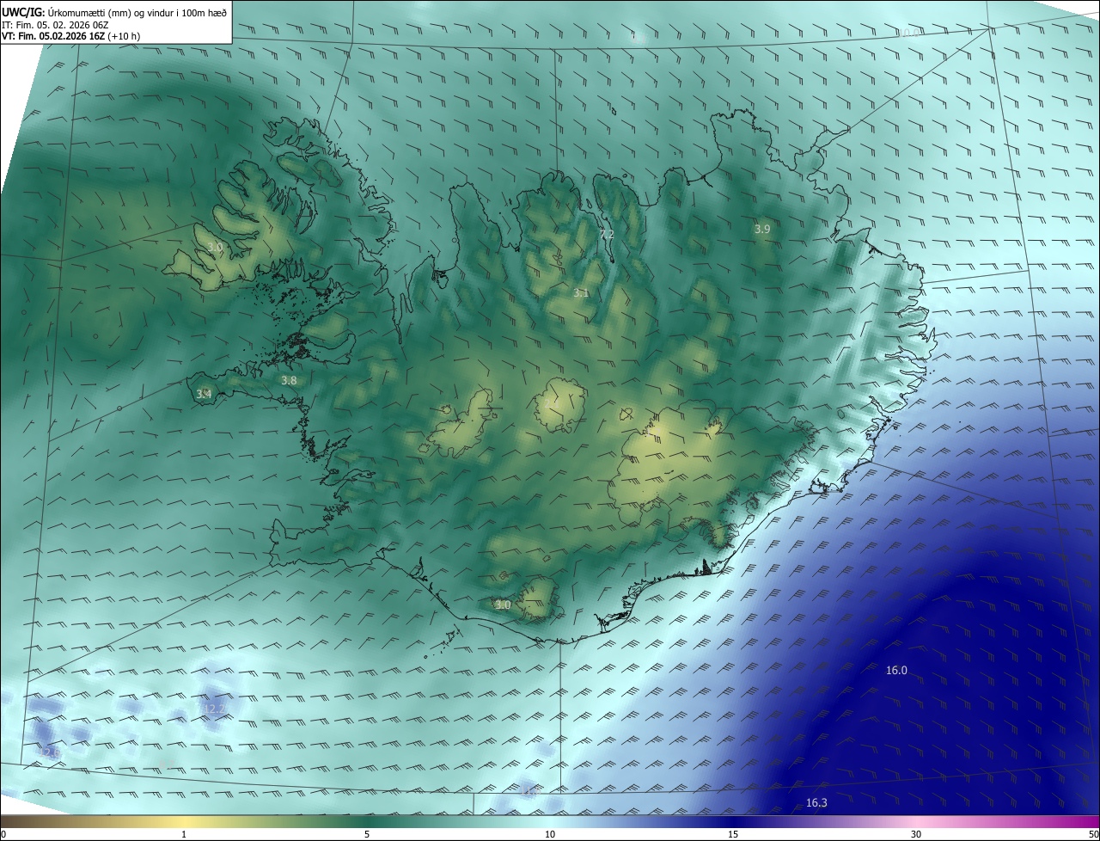The image size is (1100, 841).
Task: Click the "30" label on the color scale
Action: [x=916, y=834]
